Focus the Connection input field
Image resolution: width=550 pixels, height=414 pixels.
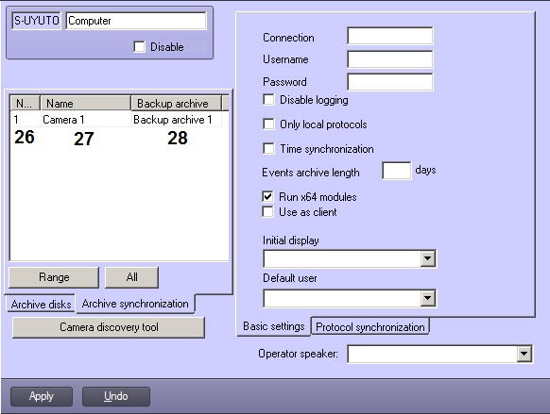390,36
